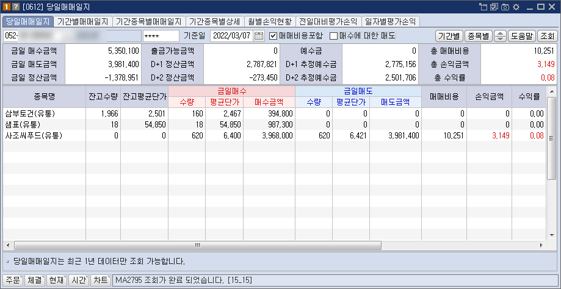Click the 금일매도 group header
Viewport: 561px width, 289px height.
coord(358,91)
